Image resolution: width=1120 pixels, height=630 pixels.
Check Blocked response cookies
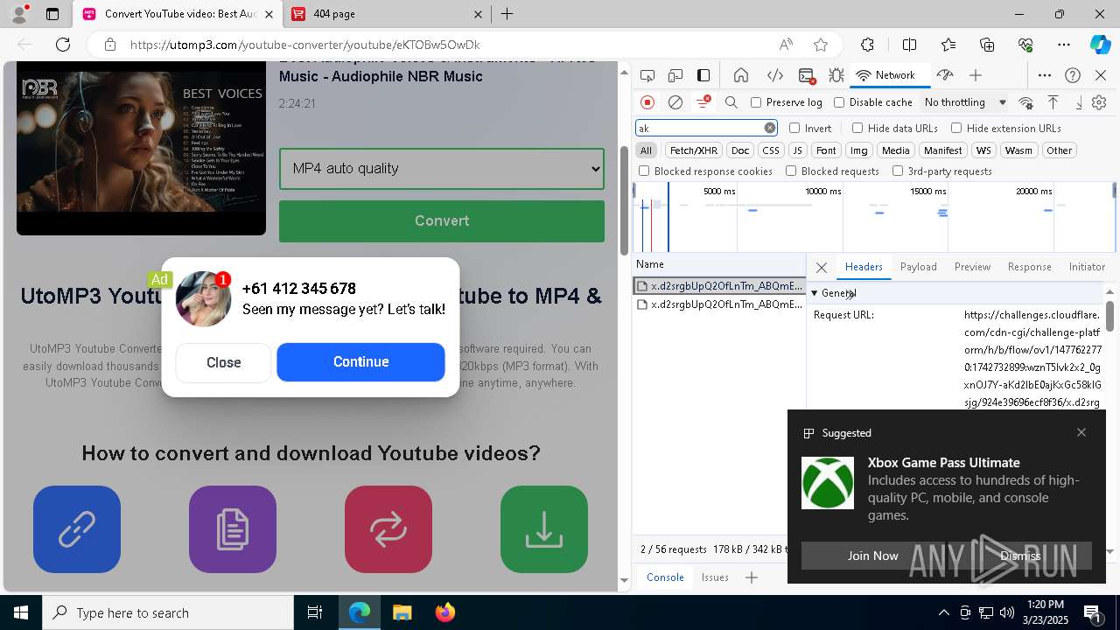click(644, 171)
